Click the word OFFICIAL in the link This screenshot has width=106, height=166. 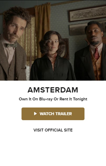click(54, 130)
